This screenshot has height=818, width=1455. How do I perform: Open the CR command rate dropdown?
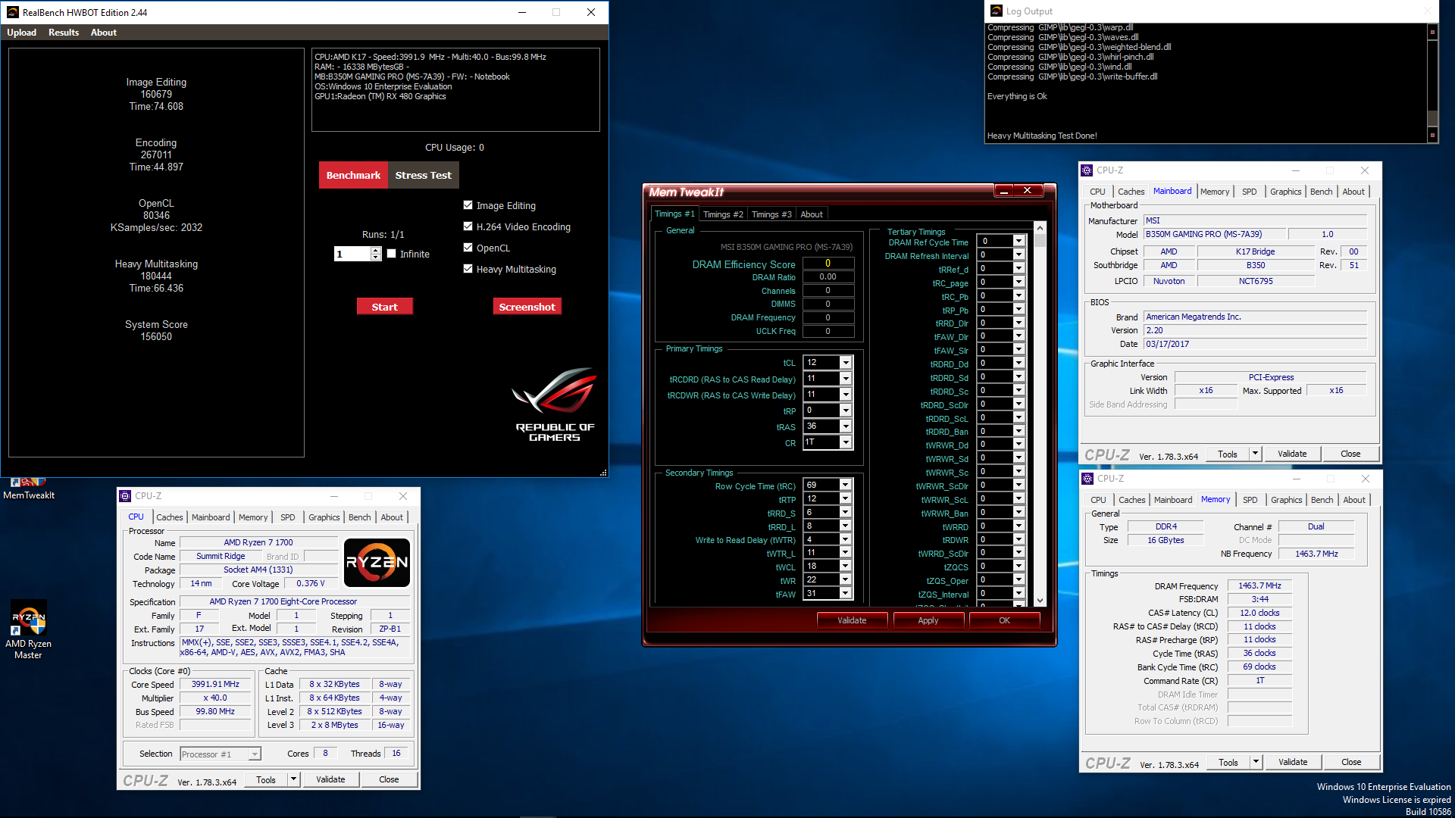pos(846,442)
